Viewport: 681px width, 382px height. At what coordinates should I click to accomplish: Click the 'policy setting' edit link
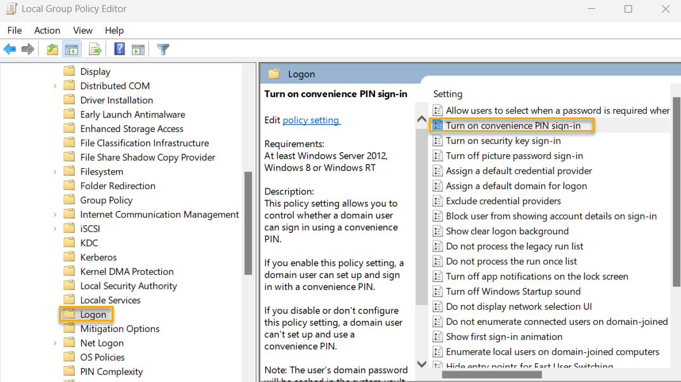311,120
